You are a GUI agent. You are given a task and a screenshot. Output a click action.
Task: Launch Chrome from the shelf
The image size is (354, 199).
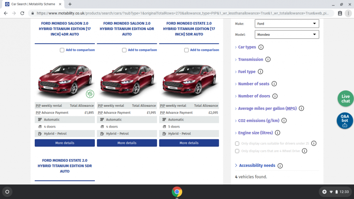[177, 192]
